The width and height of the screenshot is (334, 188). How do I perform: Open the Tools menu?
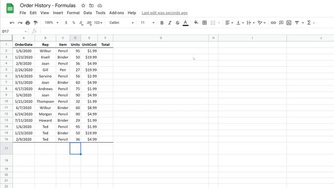(101, 13)
